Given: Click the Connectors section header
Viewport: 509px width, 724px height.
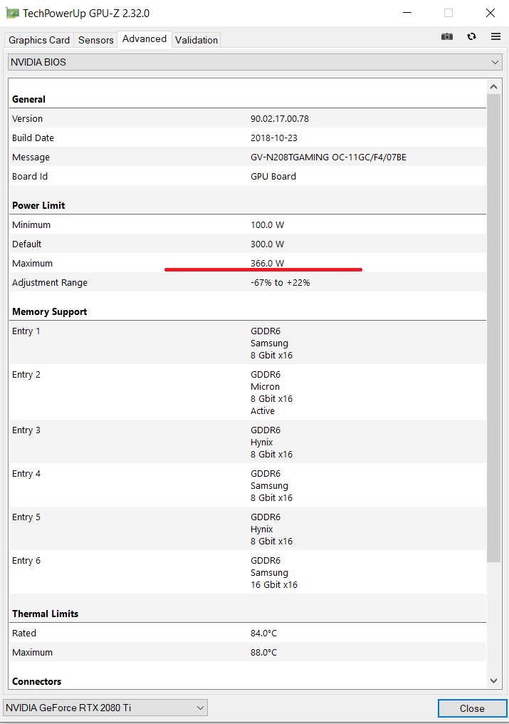Looking at the screenshot, I should tap(36, 681).
